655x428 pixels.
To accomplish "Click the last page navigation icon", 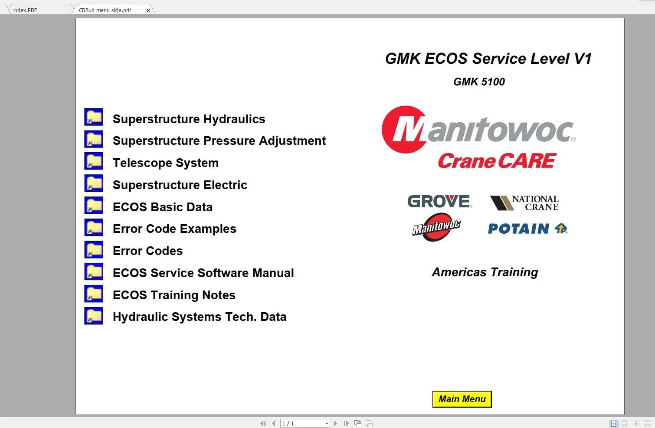I will coord(346,423).
